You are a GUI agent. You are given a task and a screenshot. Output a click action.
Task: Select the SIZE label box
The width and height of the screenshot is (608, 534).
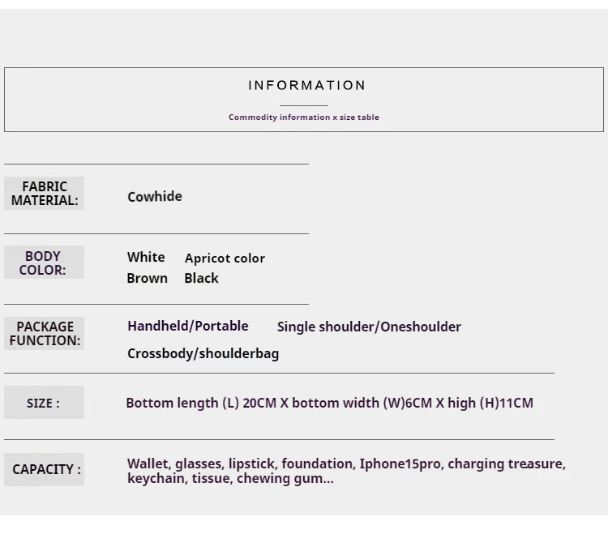pyautogui.click(x=45, y=402)
